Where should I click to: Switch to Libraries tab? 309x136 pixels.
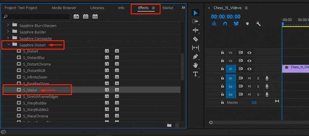point(97,8)
